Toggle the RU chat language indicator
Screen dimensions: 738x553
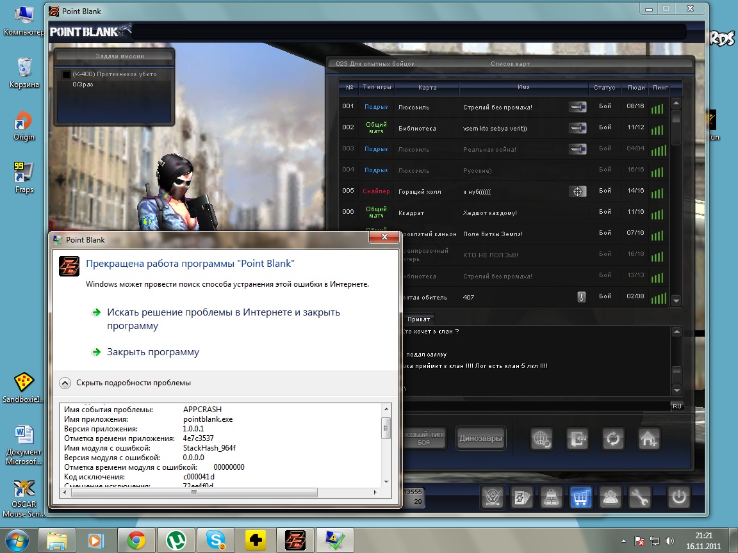pyautogui.click(x=676, y=406)
